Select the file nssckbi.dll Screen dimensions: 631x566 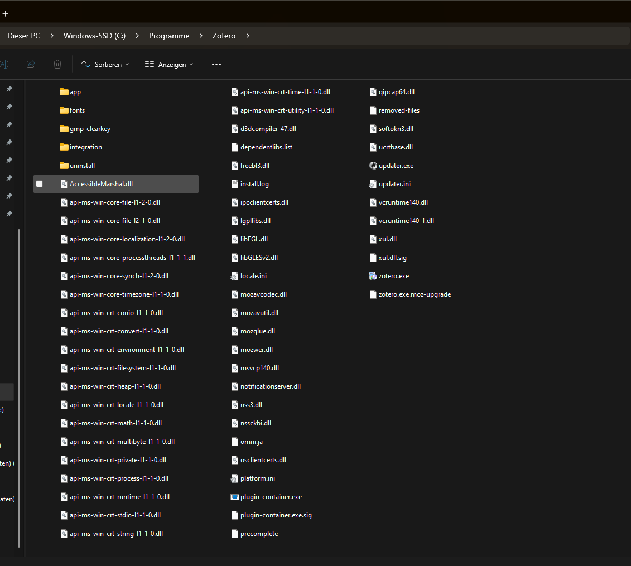pos(256,423)
